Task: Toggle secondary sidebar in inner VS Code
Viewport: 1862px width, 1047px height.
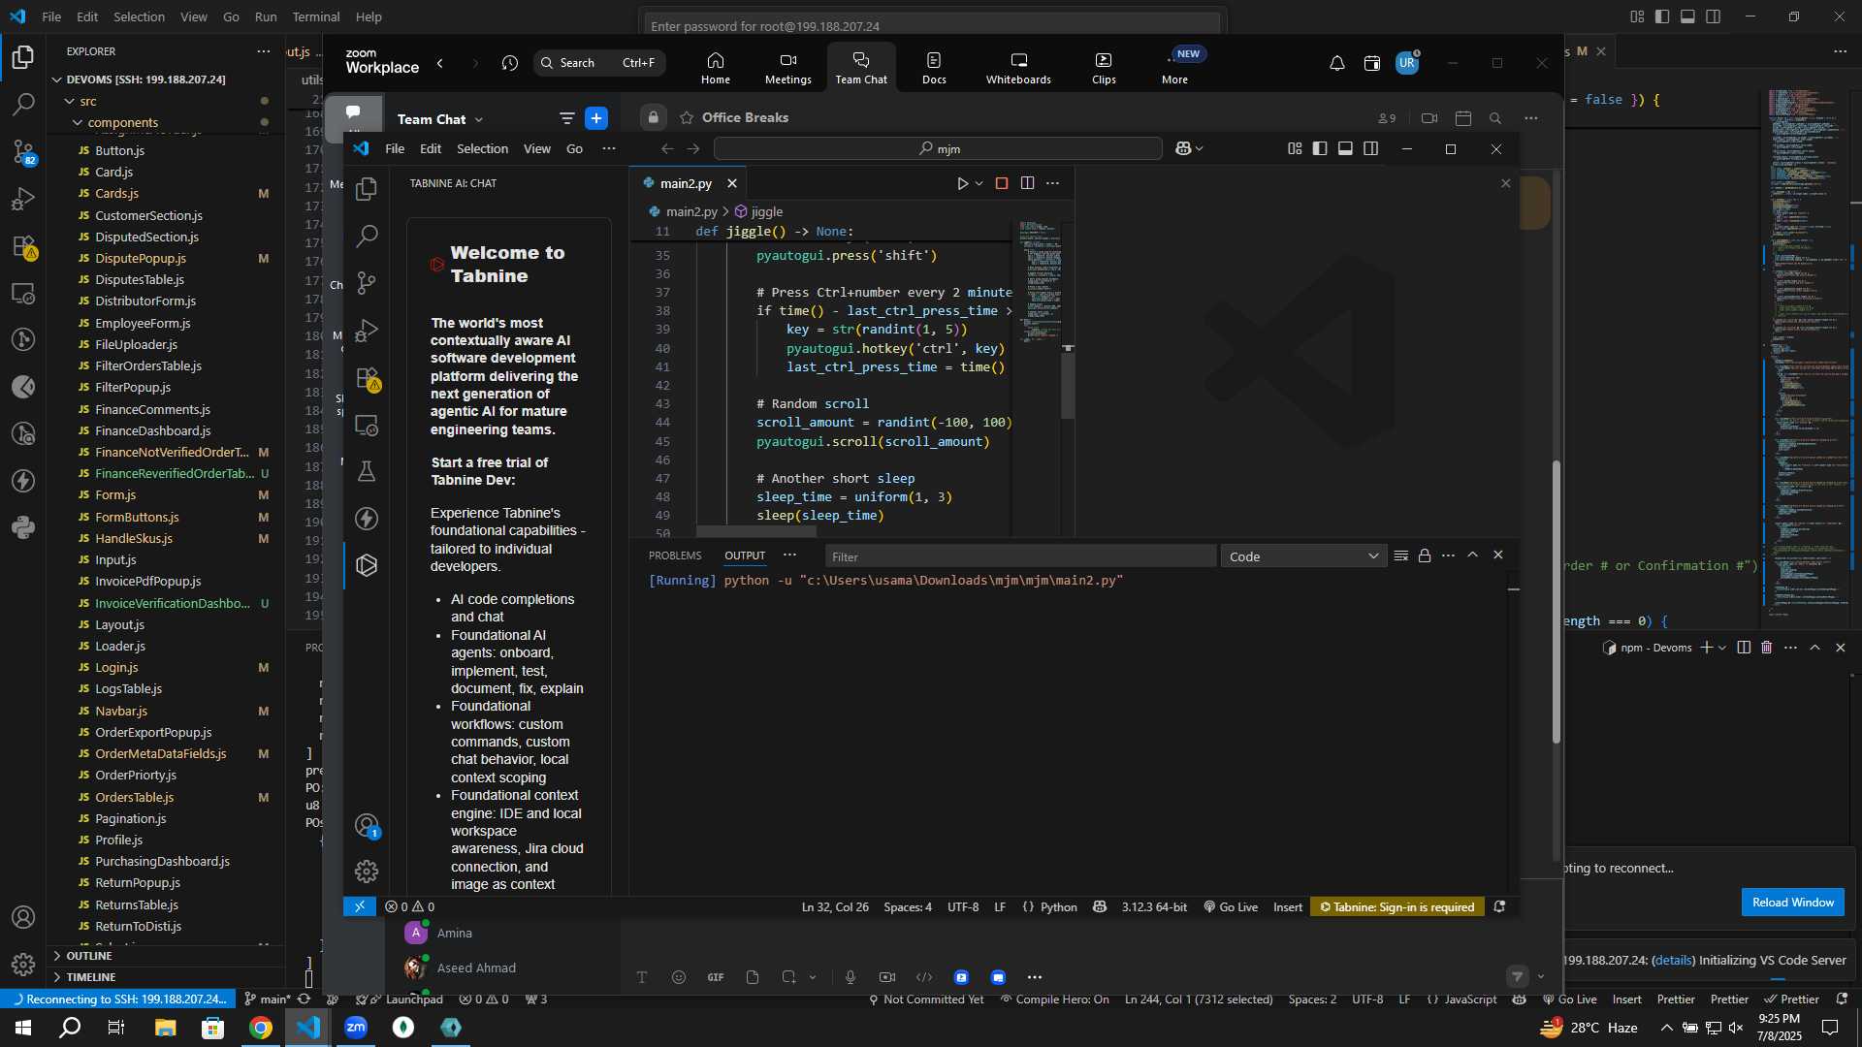Action: click(x=1370, y=148)
